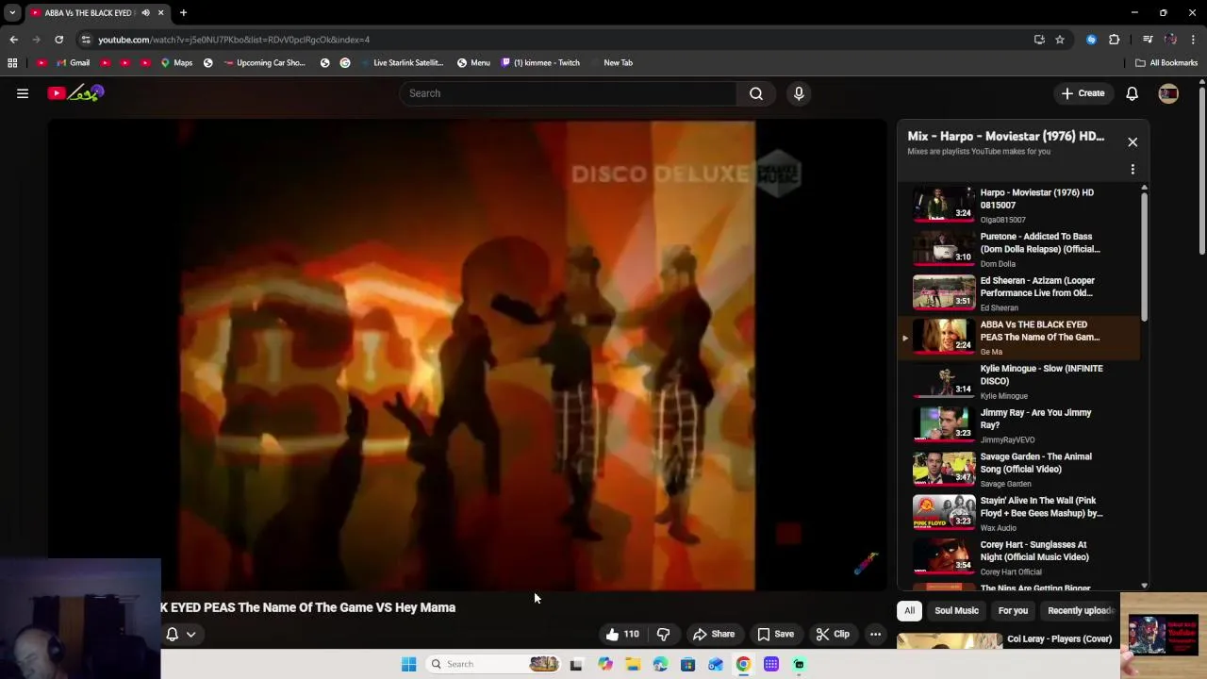Toggle channel notification bell under video
This screenshot has width=1207, height=679.
pos(173,634)
